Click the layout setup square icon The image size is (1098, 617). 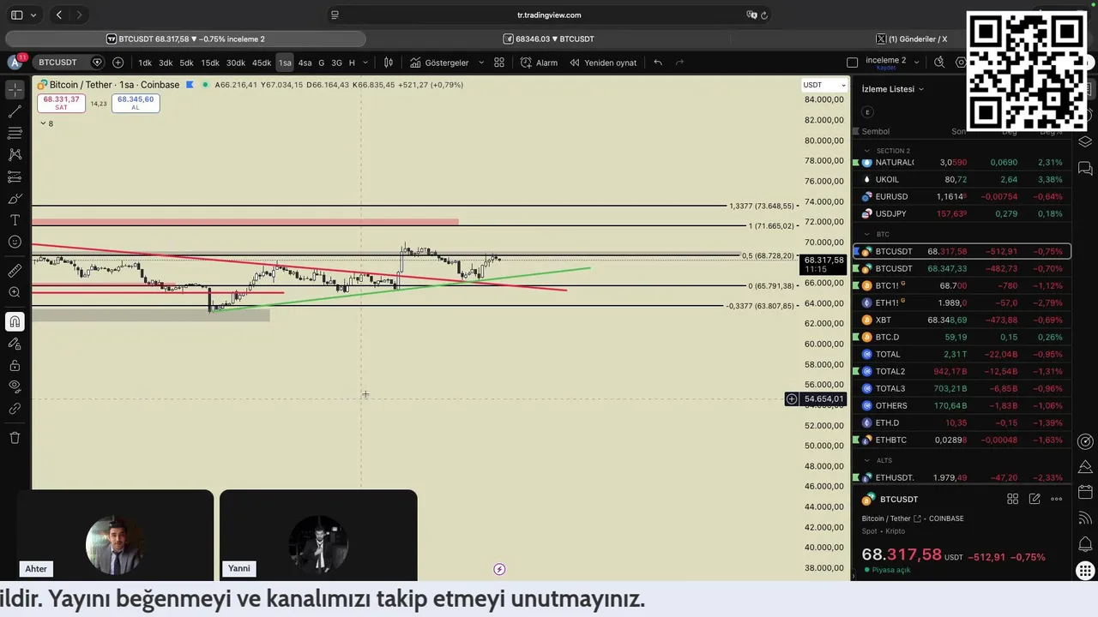852,63
